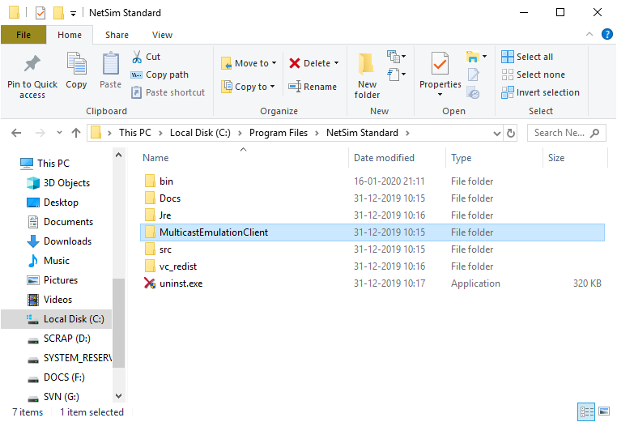Select 3D Objects in navigation pane
The height and width of the screenshot is (422, 617).
(58, 183)
